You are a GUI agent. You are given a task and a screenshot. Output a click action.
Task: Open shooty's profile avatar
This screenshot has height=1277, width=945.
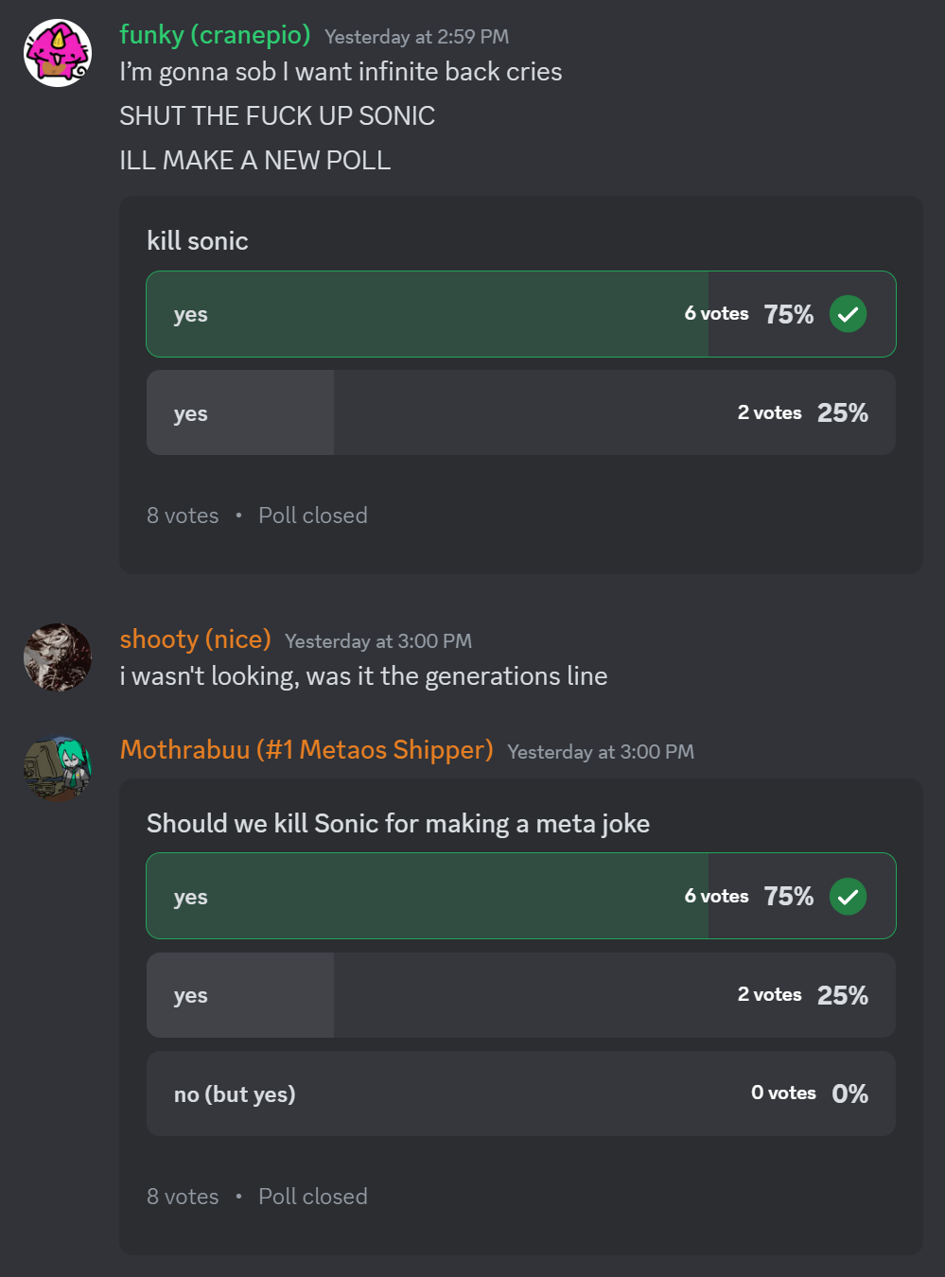coord(58,657)
